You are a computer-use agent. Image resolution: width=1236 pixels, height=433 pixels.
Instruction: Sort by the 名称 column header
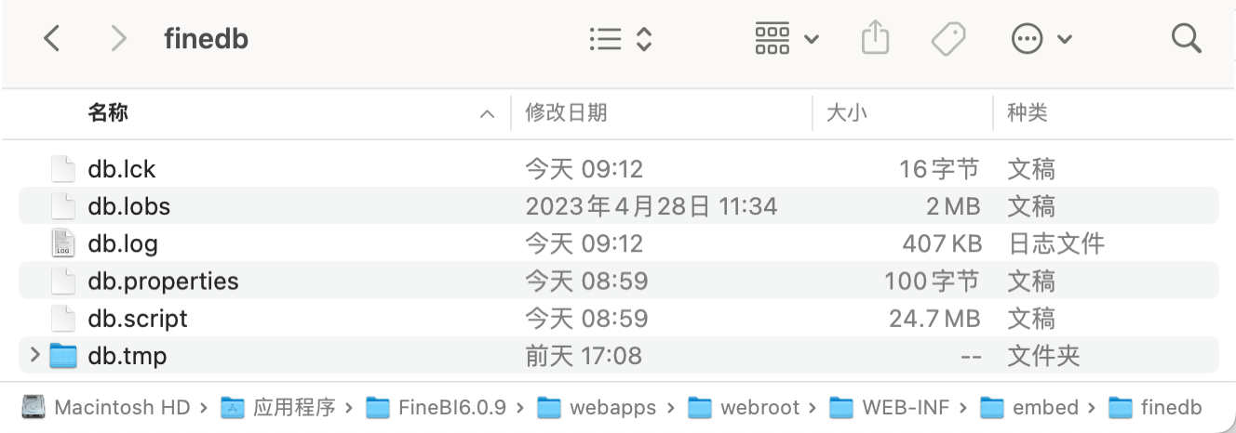click(108, 113)
